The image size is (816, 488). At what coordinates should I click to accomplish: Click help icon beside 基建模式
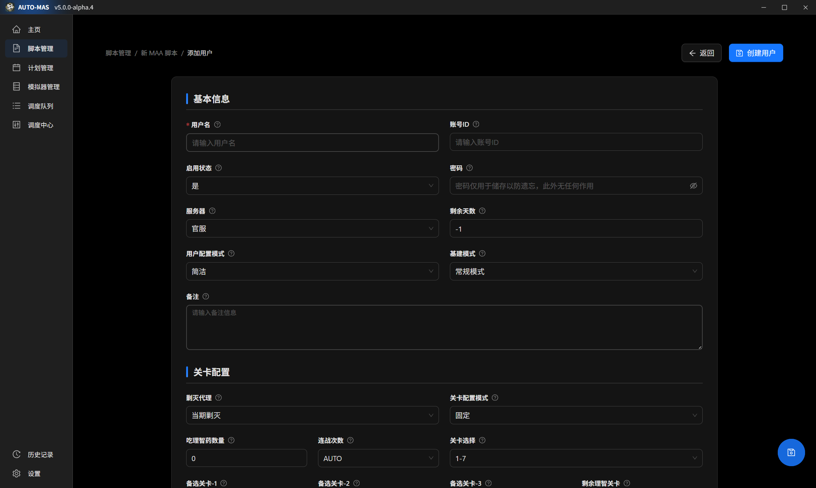click(x=482, y=253)
